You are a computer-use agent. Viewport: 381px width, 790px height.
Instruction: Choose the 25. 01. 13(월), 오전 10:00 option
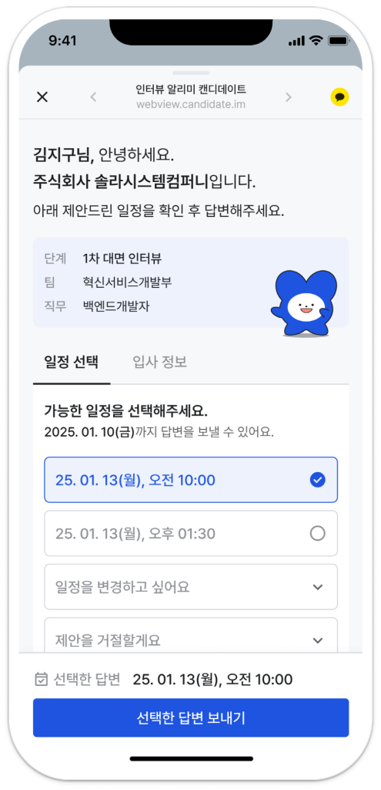(191, 480)
